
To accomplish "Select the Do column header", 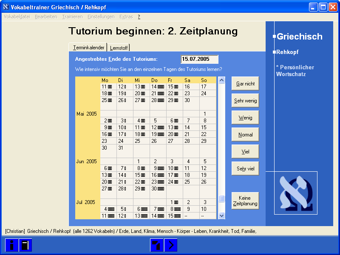I will click(x=154, y=80).
